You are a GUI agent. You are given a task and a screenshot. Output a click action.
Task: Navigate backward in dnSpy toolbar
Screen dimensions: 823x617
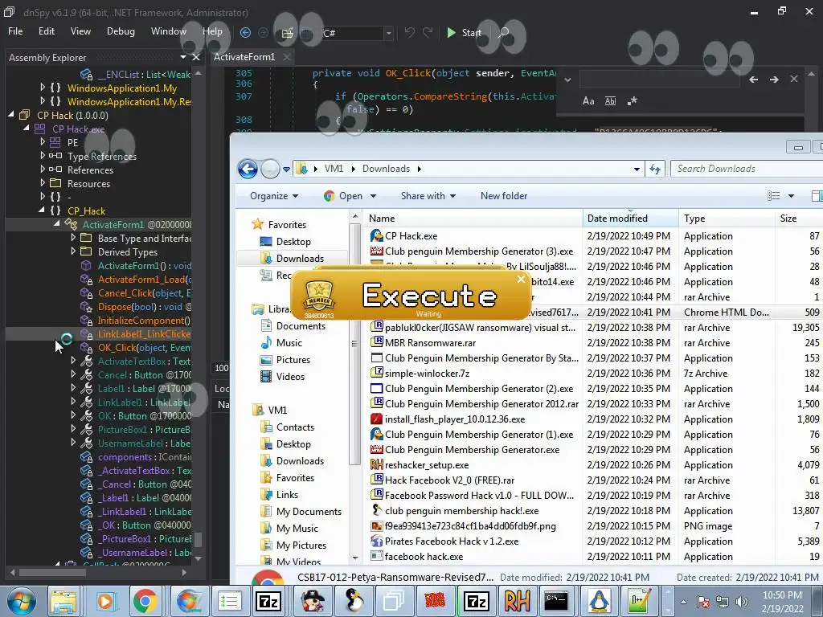tap(245, 32)
